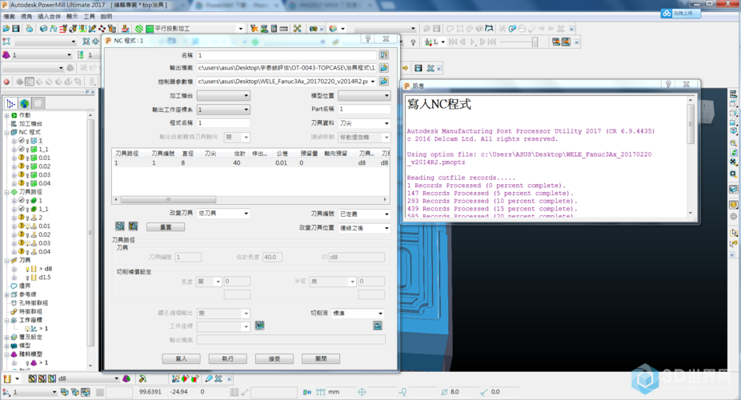The image size is (741, 400).
Task: Expand the 作動 tree node
Action: click(x=6, y=115)
